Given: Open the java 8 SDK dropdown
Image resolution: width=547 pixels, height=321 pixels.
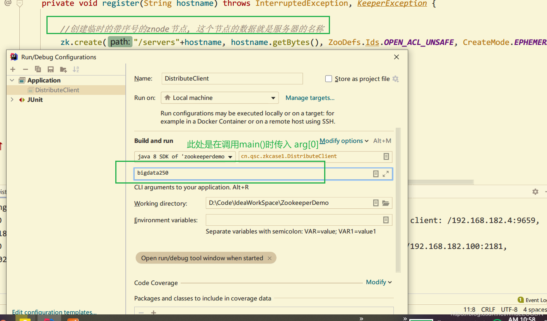Looking at the screenshot, I should 185,156.
